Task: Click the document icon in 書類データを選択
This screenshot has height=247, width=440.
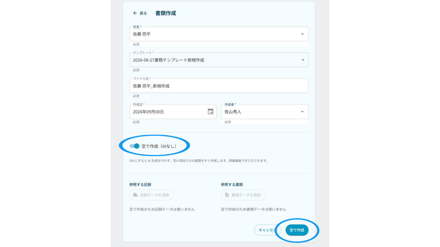Action: click(227, 195)
